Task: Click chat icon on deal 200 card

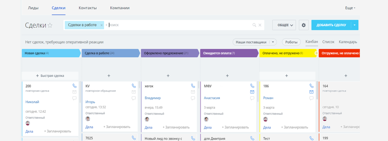Action: [x=74, y=98]
